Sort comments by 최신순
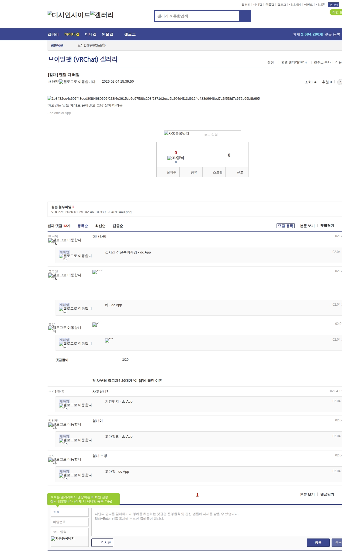The height and width of the screenshot is (554, 342). [x=100, y=226]
